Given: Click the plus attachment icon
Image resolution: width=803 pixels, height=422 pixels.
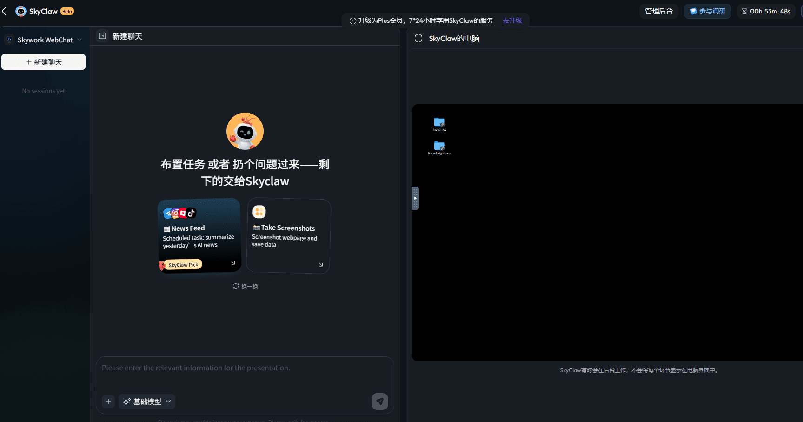Looking at the screenshot, I should click(x=108, y=402).
